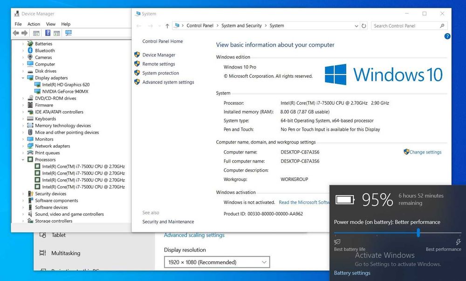Image resolution: width=466 pixels, height=281 pixels.
Task: Click the show/hide console tree toolbar icon
Action: [36, 33]
